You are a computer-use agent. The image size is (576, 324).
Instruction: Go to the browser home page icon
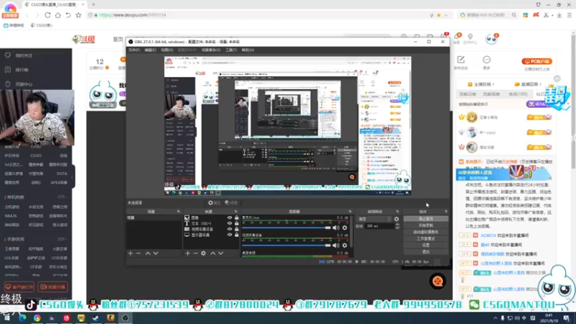[58, 15]
